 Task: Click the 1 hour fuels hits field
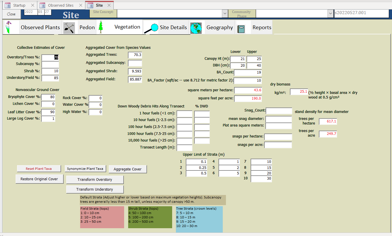(185, 114)
